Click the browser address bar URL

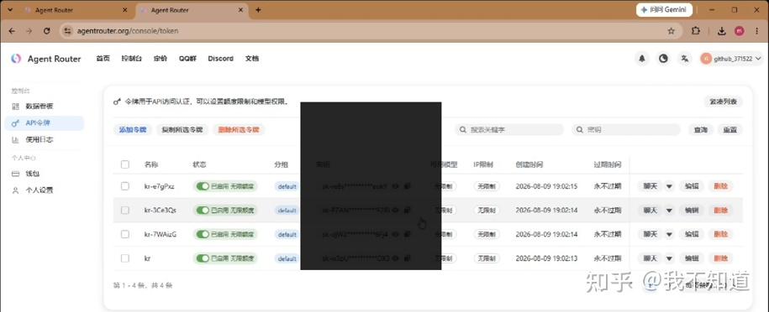128,31
